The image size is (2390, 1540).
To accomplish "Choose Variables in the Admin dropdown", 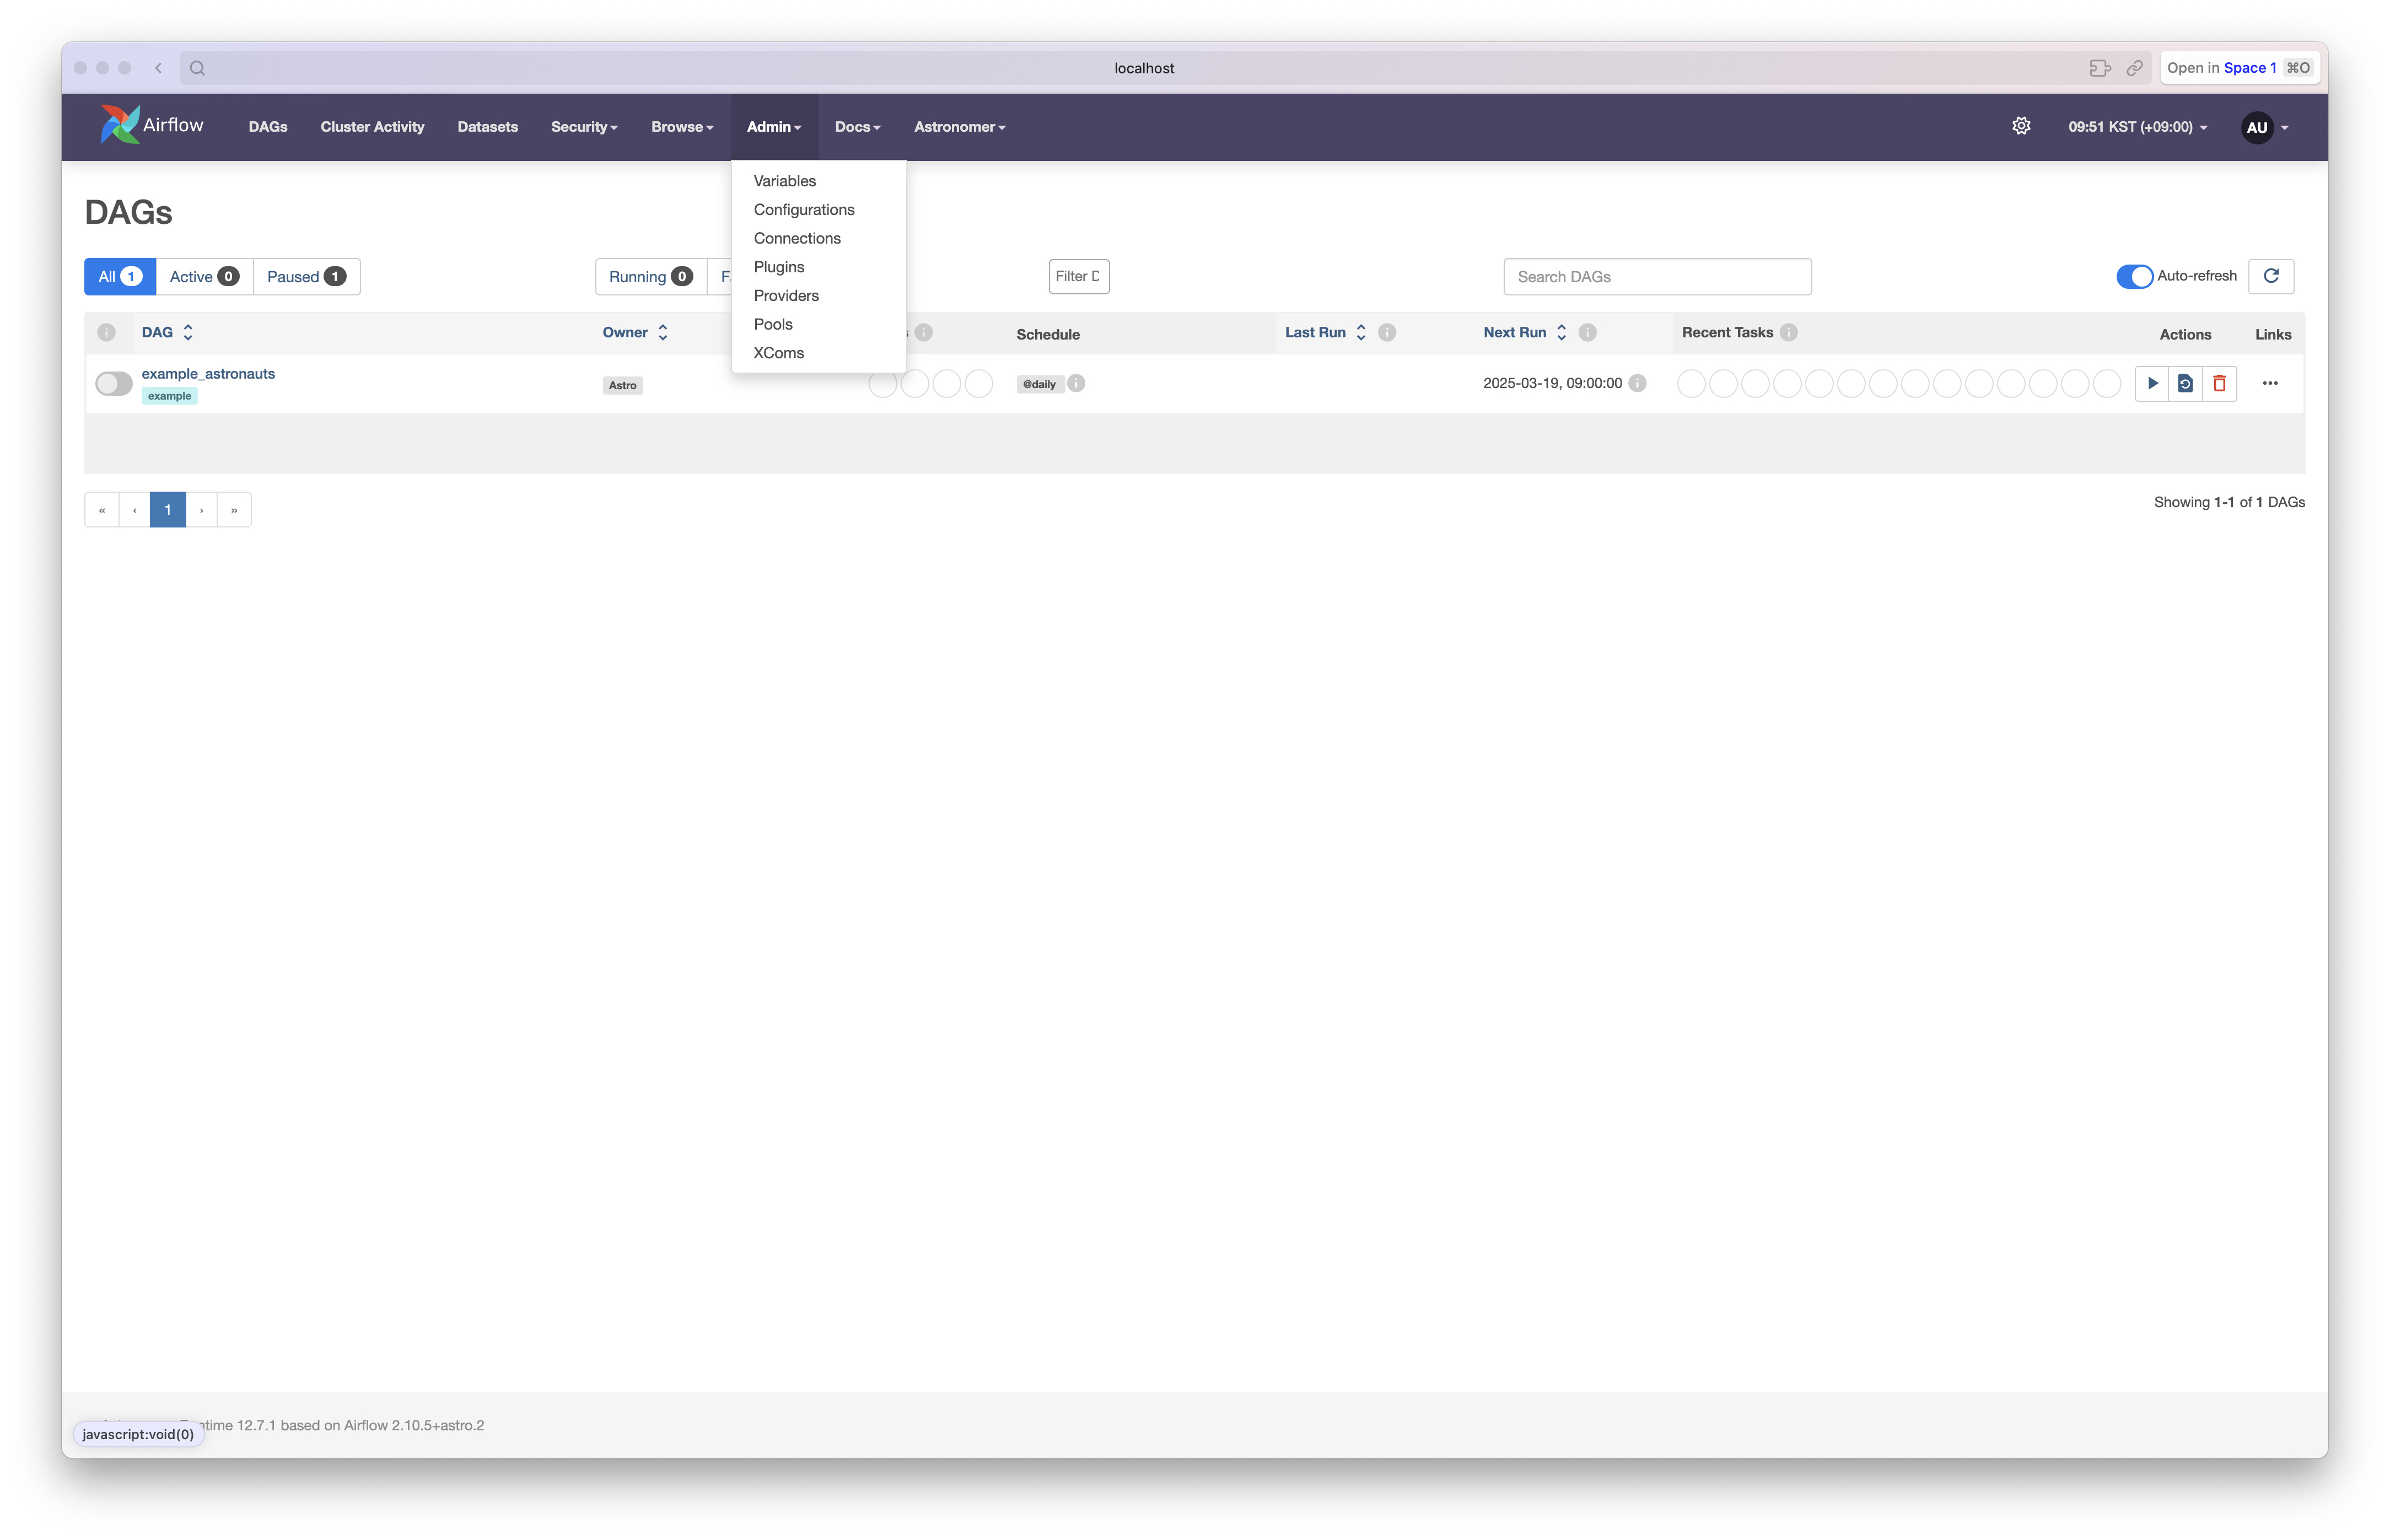I will (x=784, y=181).
